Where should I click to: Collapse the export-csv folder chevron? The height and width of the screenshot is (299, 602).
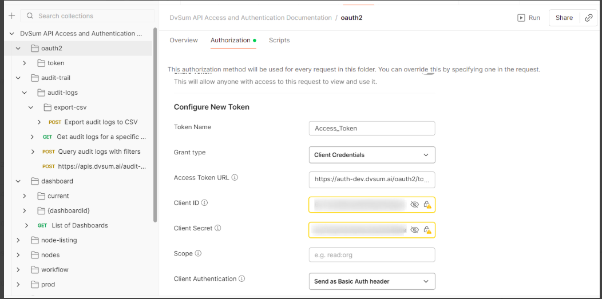coord(31,107)
